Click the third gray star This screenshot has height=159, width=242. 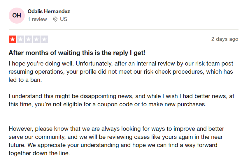28,39
